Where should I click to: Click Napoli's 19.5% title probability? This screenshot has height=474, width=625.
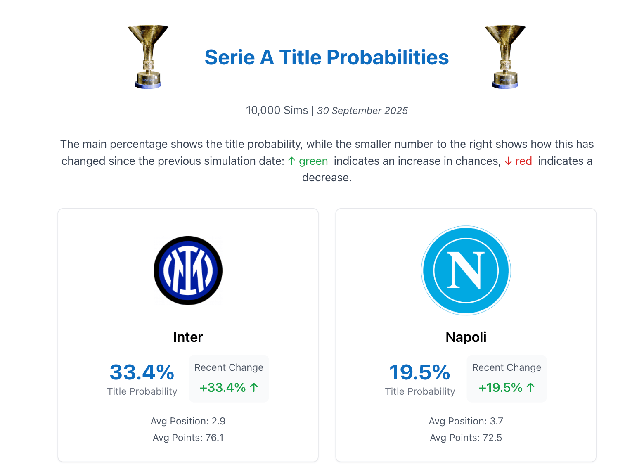click(419, 372)
